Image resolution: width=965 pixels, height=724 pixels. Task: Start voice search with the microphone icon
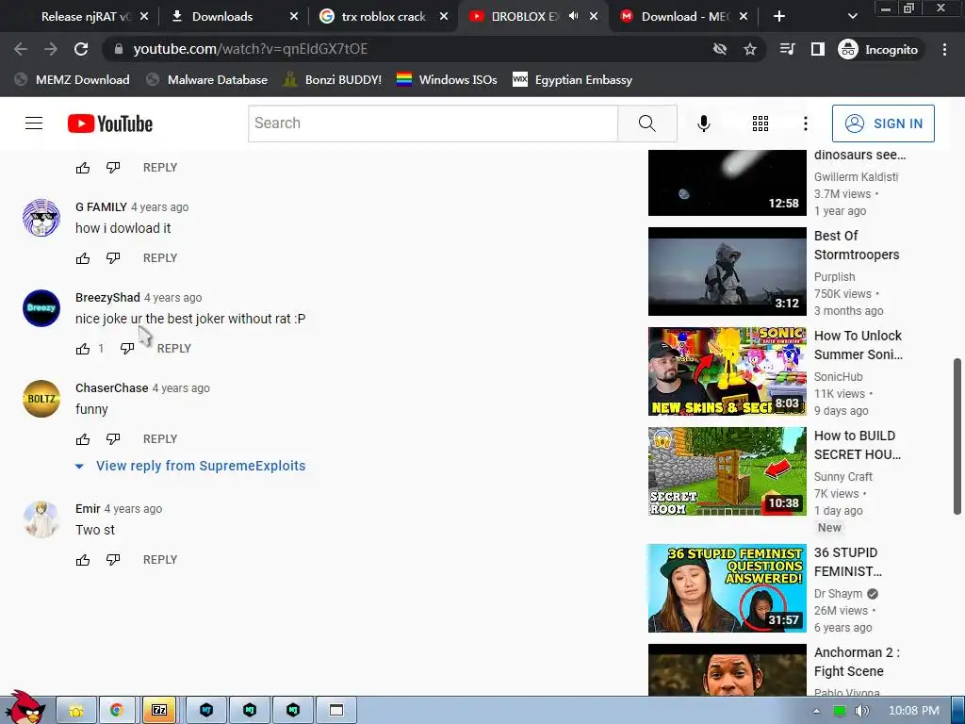coord(703,123)
